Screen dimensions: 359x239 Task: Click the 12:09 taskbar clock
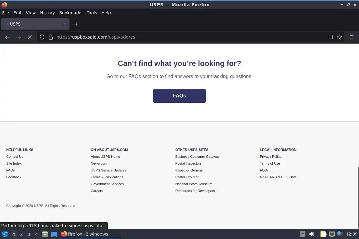tap(352, 234)
